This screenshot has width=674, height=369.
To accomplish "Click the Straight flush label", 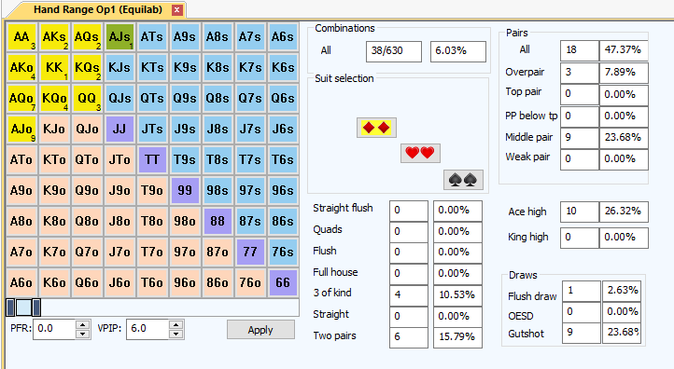I will tap(343, 208).
